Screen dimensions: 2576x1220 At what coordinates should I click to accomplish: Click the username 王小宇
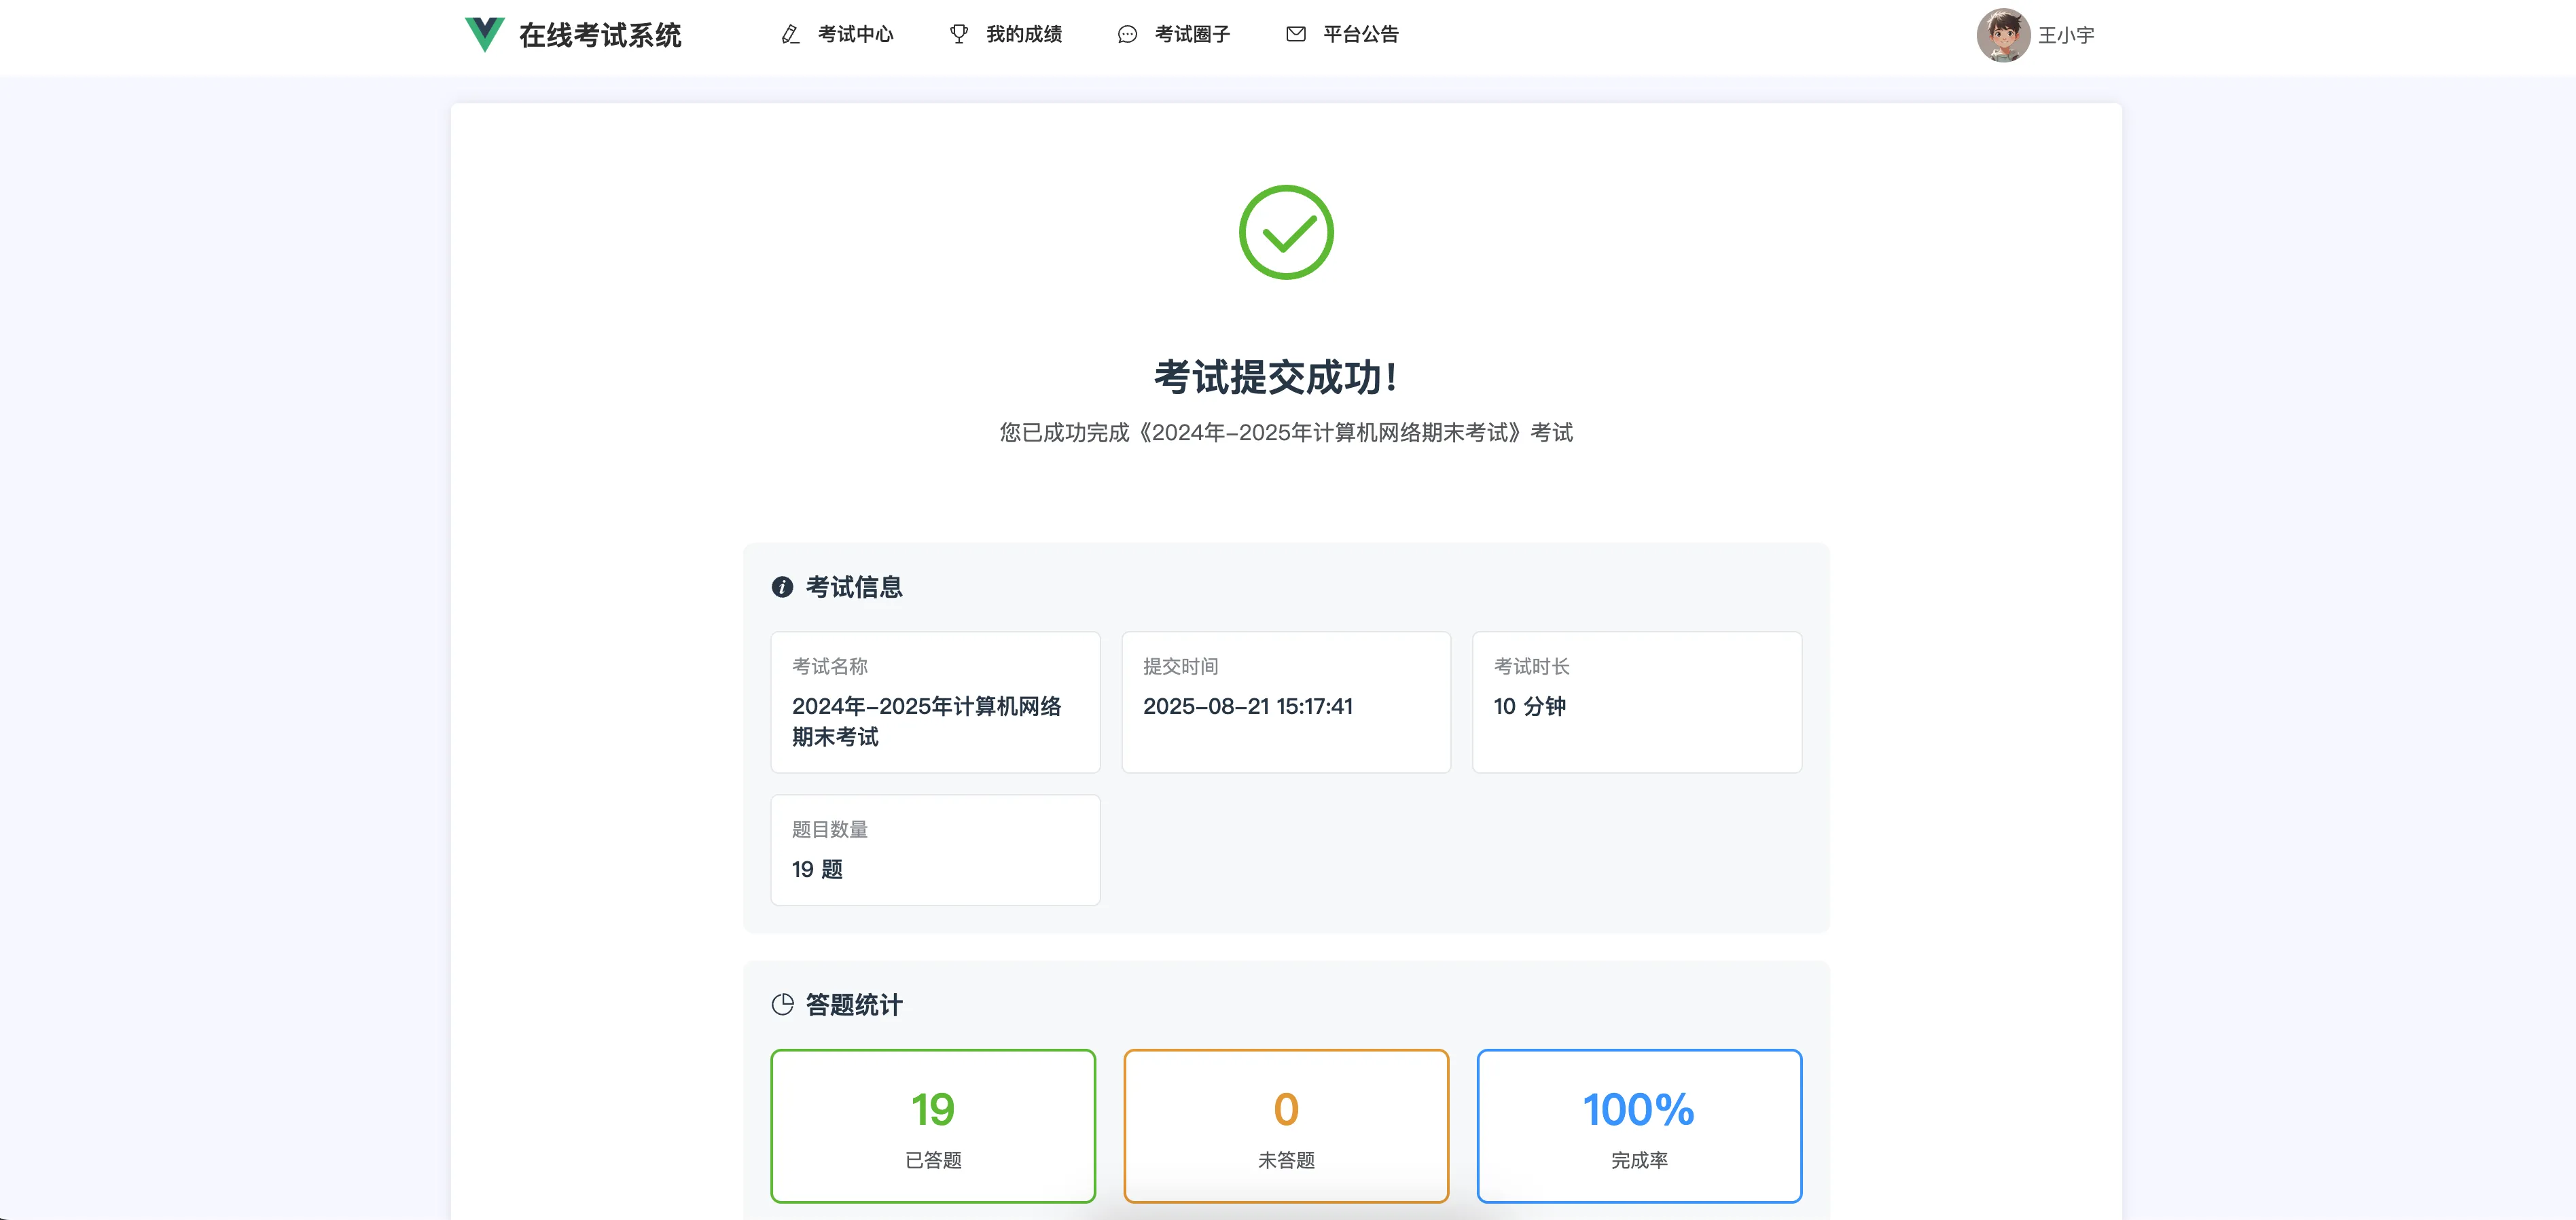point(2065,36)
